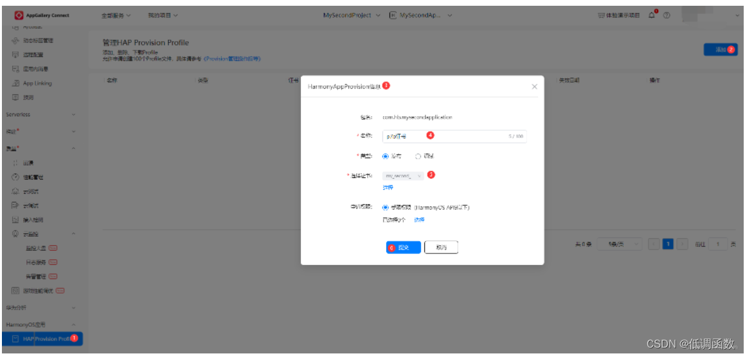The height and width of the screenshot is (356, 745).
Task: Click the 崩溃 sidebar icon
Action: click(x=15, y=163)
